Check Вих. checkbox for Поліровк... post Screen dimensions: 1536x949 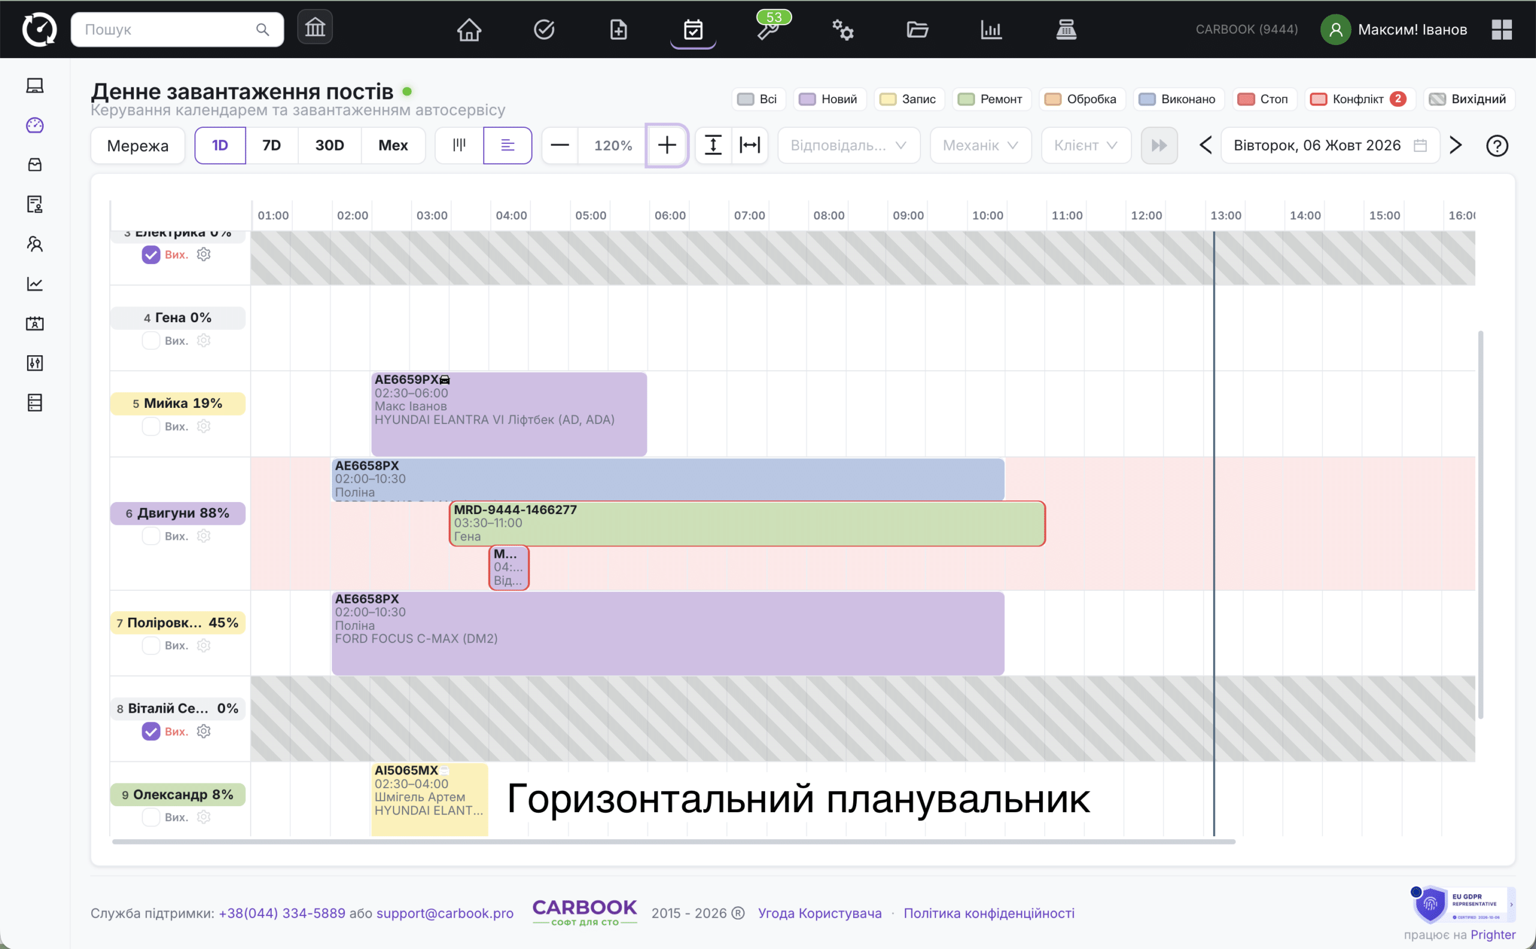151,645
